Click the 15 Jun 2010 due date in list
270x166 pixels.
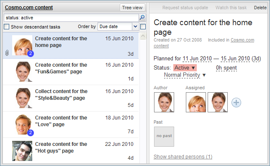point(119,39)
